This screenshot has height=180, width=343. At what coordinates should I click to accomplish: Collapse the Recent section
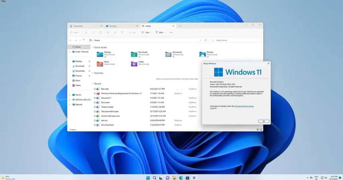[93, 84]
